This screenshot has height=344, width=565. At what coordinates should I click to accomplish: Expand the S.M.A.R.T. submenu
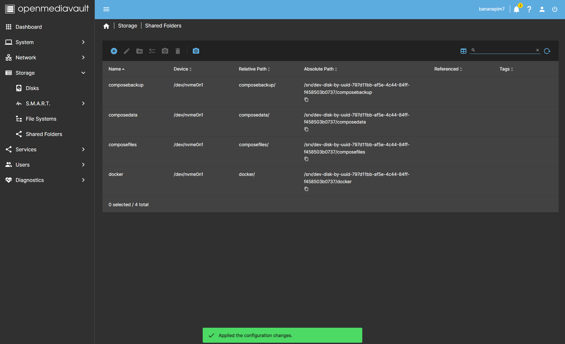(x=47, y=103)
